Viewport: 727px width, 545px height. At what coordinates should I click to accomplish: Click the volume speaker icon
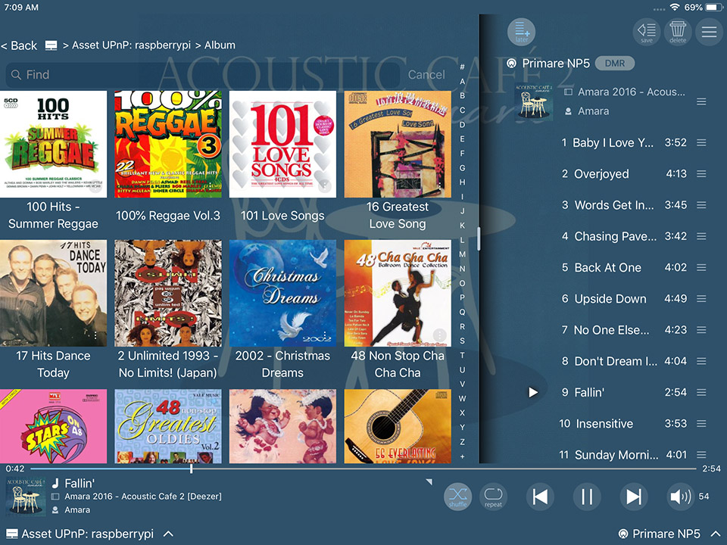(x=680, y=497)
